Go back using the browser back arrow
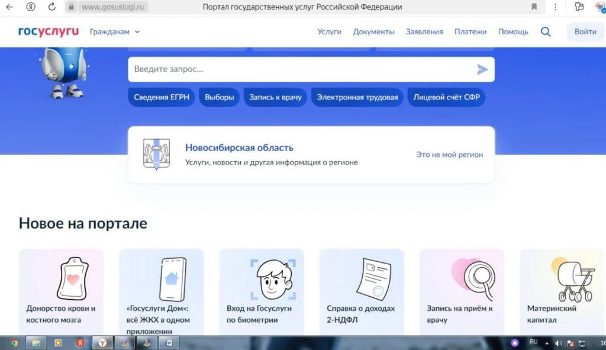This screenshot has width=606, height=350. tap(9, 7)
